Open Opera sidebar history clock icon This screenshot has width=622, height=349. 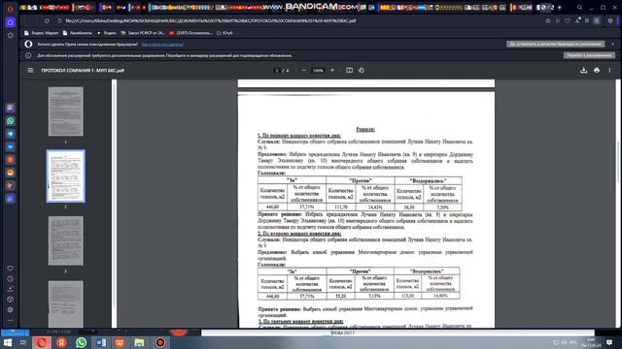[11, 278]
